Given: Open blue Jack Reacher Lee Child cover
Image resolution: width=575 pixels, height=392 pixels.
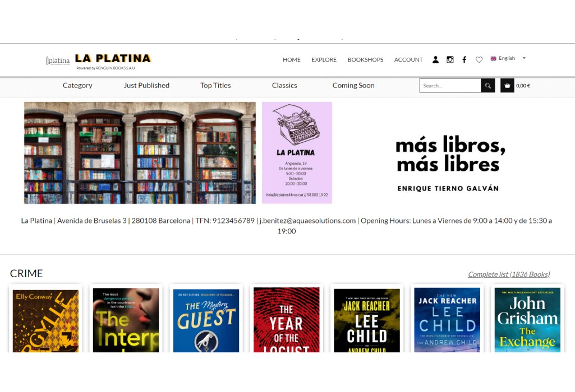Looking at the screenshot, I should coord(447,320).
